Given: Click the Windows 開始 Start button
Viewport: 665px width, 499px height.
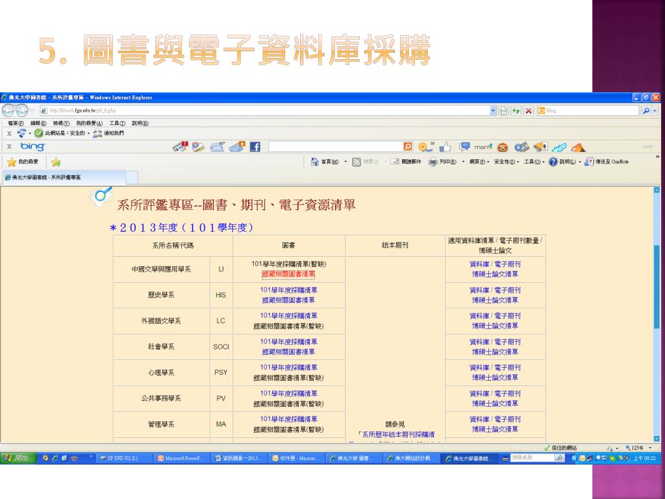Looking at the screenshot, I should click(18, 458).
